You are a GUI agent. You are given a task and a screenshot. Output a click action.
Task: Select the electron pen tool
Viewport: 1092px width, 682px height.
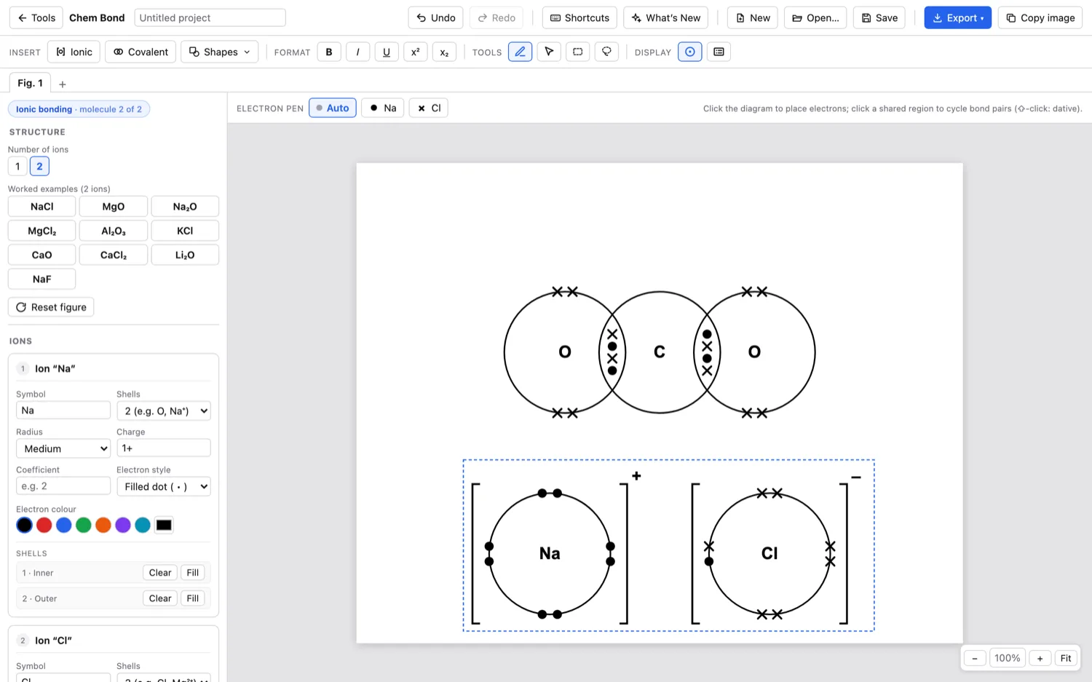coord(520,52)
